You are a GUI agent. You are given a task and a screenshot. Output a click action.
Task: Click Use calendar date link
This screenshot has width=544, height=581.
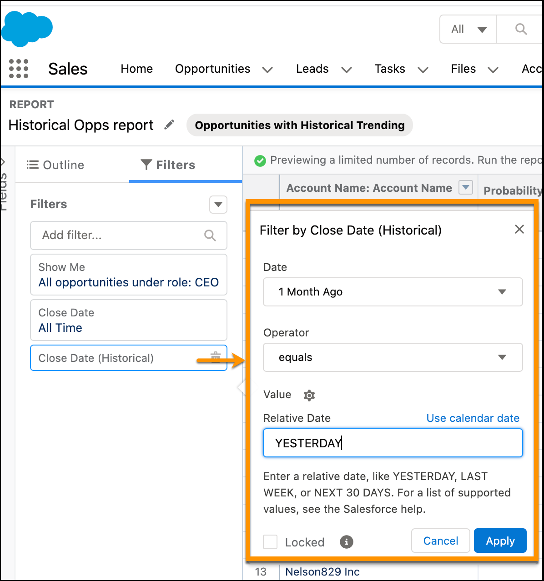pos(473,418)
